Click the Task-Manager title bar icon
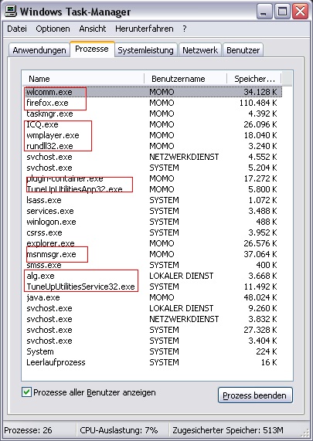 (12, 12)
